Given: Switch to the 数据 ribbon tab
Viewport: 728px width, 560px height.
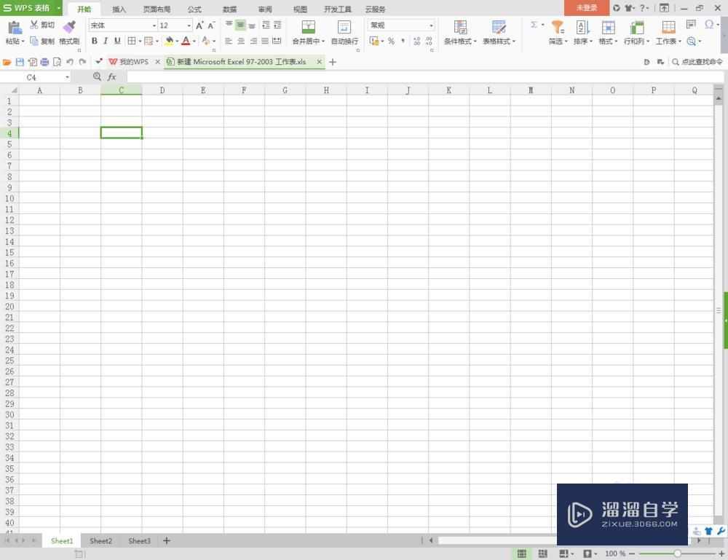Looking at the screenshot, I should tap(230, 9).
